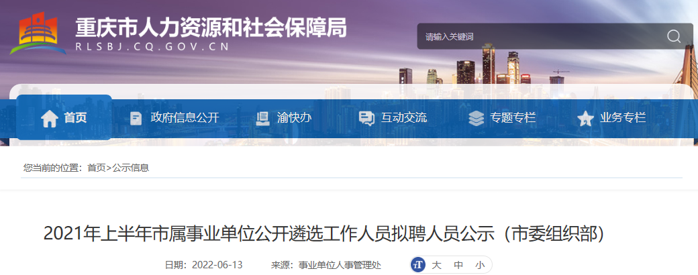
Task: Set font size to 大
Action: [436, 265]
